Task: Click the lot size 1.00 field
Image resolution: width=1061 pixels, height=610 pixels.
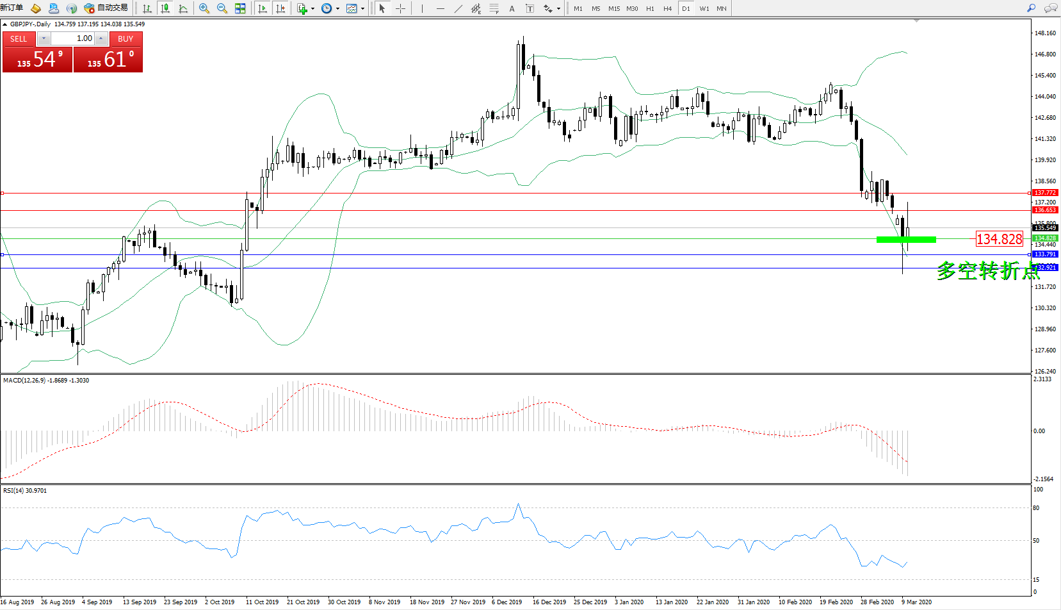Action: point(72,38)
